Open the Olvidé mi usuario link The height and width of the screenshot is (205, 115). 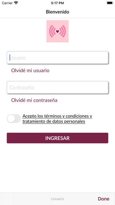click(x=30, y=70)
